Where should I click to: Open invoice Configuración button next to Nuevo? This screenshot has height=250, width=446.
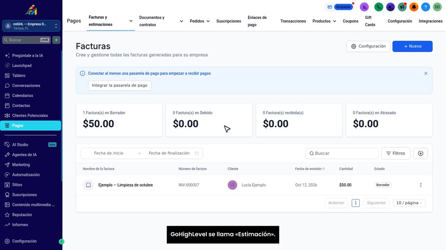(x=368, y=46)
